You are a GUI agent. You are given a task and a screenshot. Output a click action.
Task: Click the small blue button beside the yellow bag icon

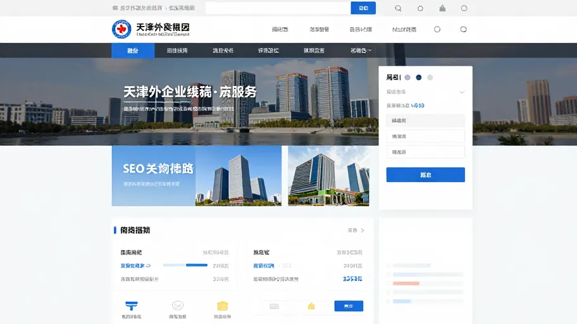click(349, 306)
